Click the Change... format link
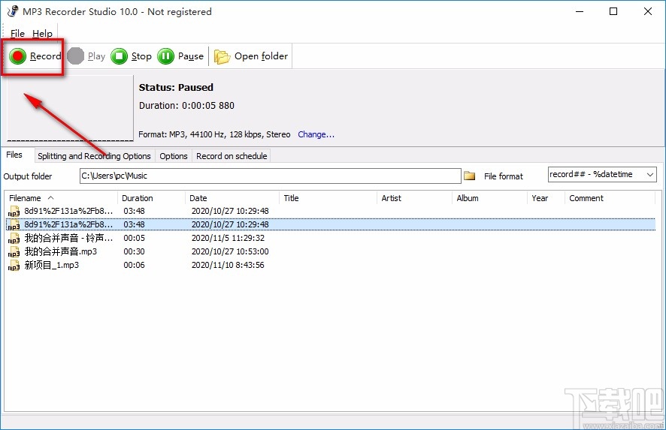 click(x=316, y=135)
